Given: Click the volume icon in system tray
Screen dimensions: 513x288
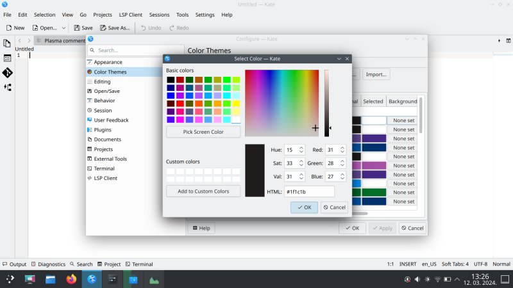Looking at the screenshot, I should [417, 280].
